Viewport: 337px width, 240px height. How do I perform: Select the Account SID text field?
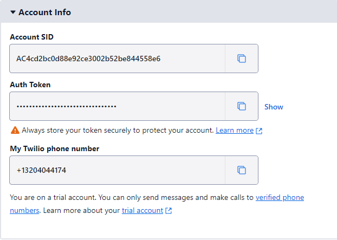[118, 59]
